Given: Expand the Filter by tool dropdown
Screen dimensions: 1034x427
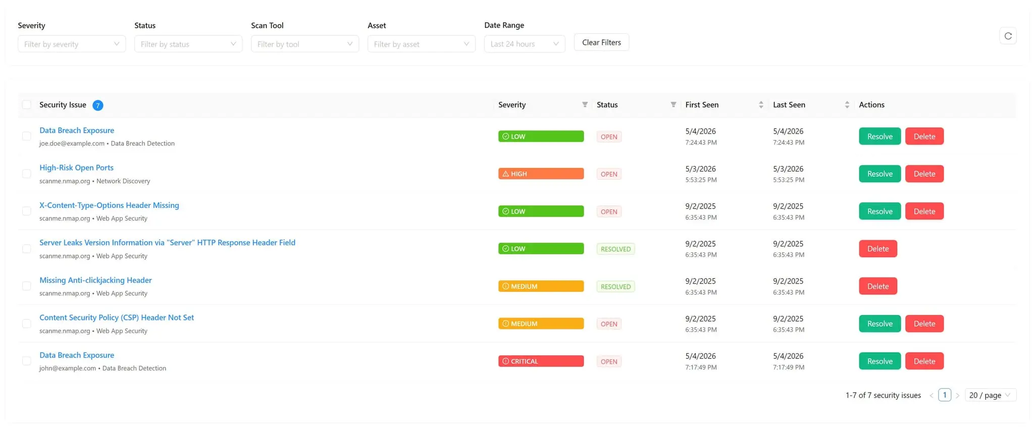Looking at the screenshot, I should [x=305, y=44].
